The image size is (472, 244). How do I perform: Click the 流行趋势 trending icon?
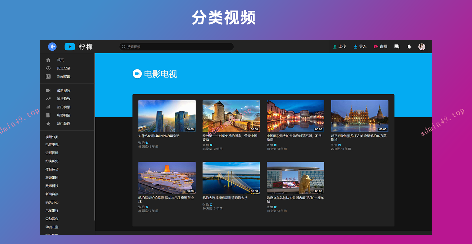click(x=48, y=99)
